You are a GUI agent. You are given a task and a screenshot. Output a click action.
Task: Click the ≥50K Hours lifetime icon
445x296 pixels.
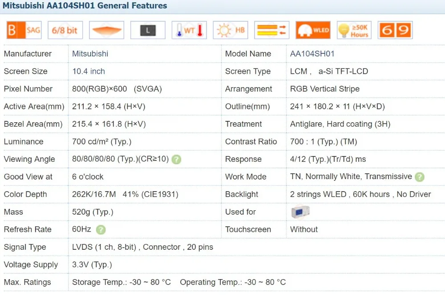pyautogui.click(x=354, y=30)
